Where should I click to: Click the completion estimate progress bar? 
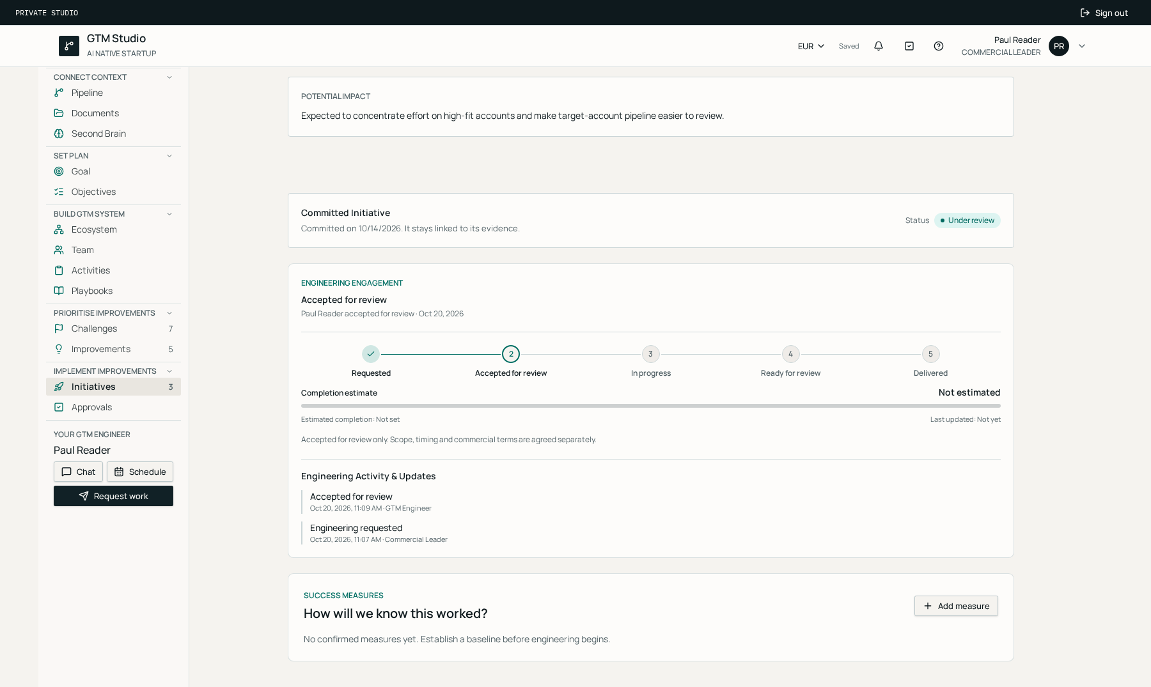tap(651, 406)
